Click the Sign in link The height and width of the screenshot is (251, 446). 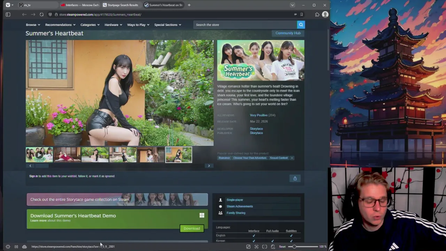click(x=33, y=176)
